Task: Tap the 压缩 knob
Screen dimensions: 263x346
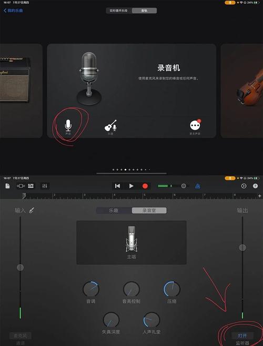Action: click(171, 289)
